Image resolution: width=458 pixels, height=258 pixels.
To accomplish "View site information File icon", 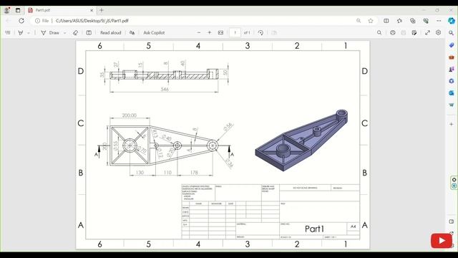I will click(42, 21).
